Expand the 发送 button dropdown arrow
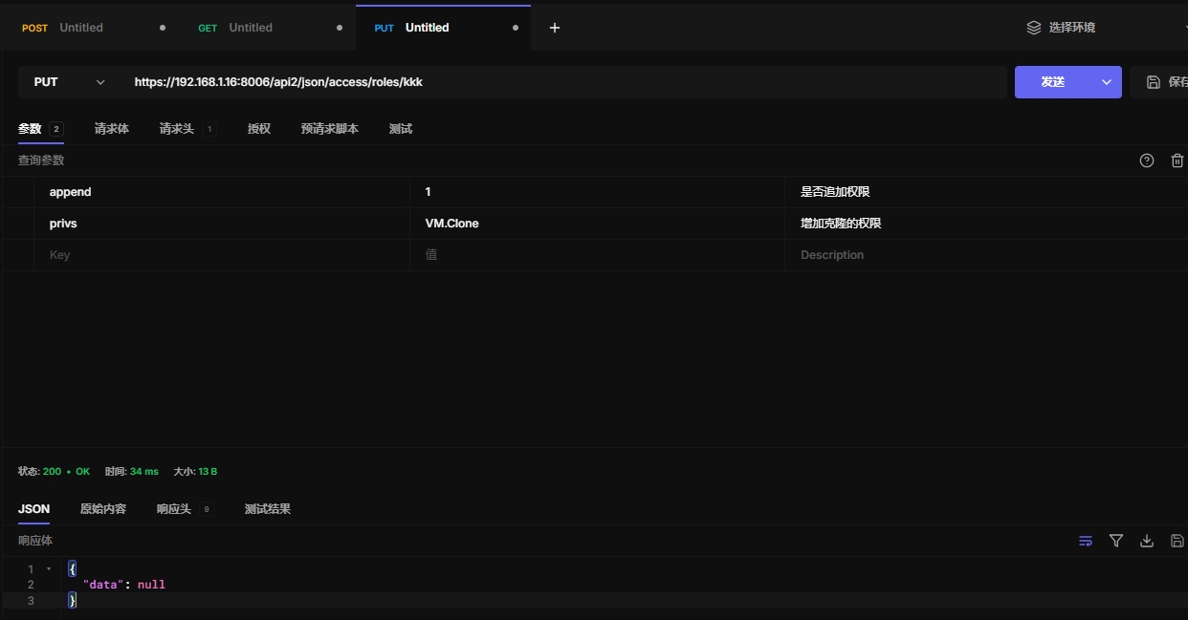Viewport: 1188px width, 620px height. point(1107,82)
